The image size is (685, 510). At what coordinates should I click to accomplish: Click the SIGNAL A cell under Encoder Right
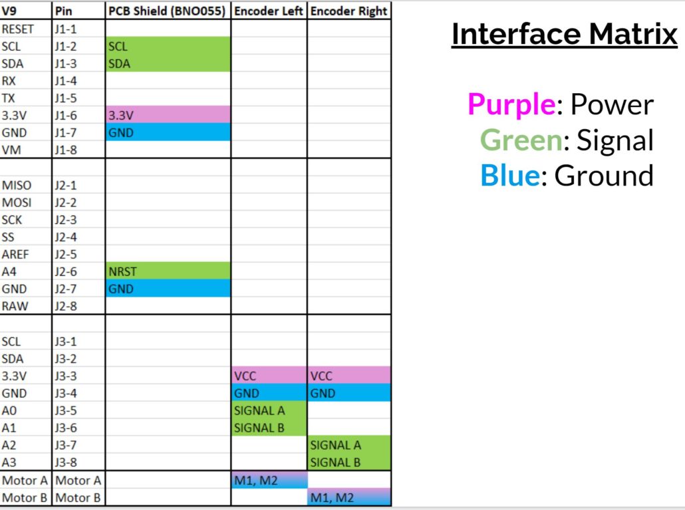[x=348, y=446]
